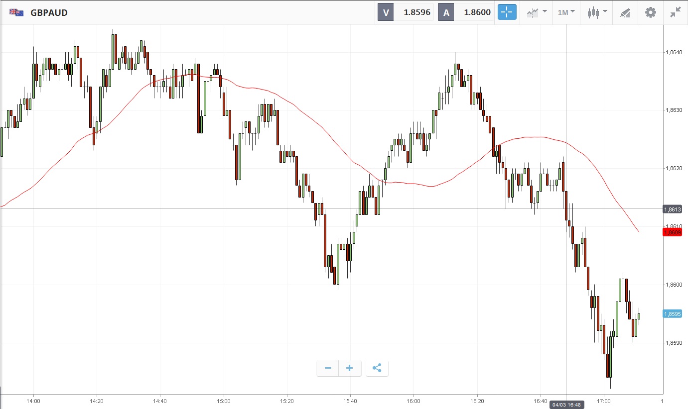Open the drawing tools icon
The height and width of the screenshot is (409, 688).
[x=625, y=12]
